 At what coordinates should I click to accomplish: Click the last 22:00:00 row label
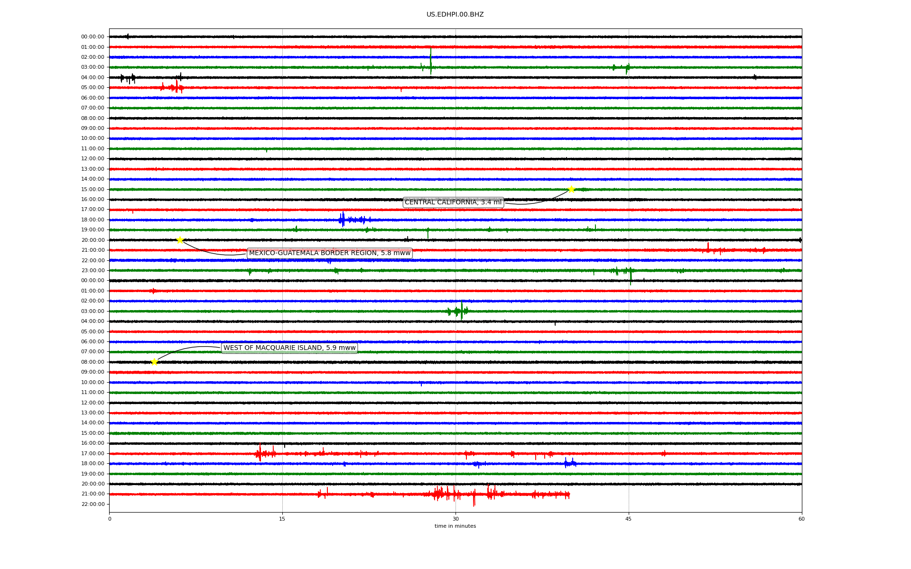[x=93, y=504]
